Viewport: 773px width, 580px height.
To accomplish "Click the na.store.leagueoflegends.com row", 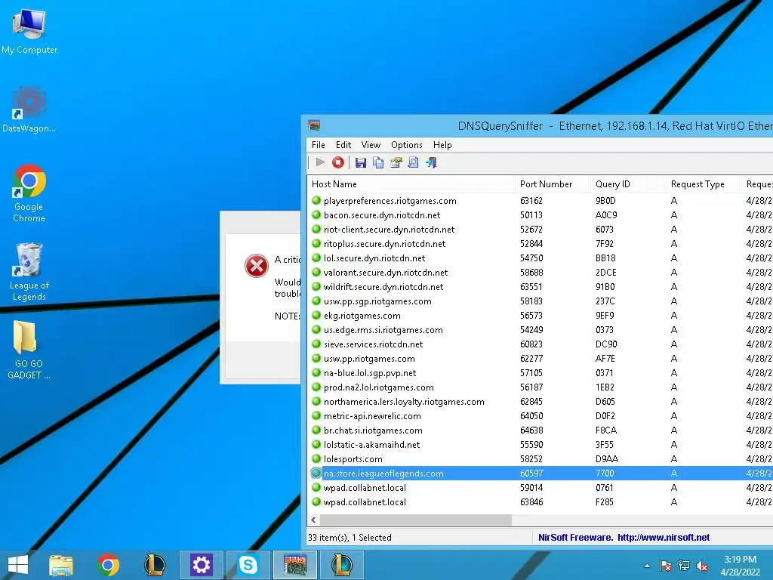I will (x=540, y=473).
